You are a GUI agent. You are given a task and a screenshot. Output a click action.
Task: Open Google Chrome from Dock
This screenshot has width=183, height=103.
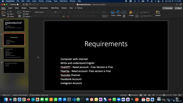24,100
